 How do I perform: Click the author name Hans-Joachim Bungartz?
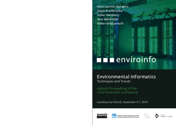pos(113,7)
